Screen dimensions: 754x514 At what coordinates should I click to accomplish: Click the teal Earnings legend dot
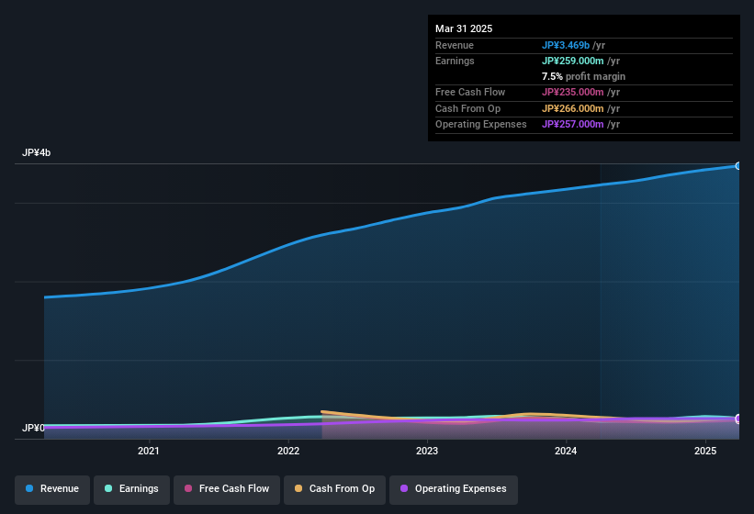click(x=108, y=488)
